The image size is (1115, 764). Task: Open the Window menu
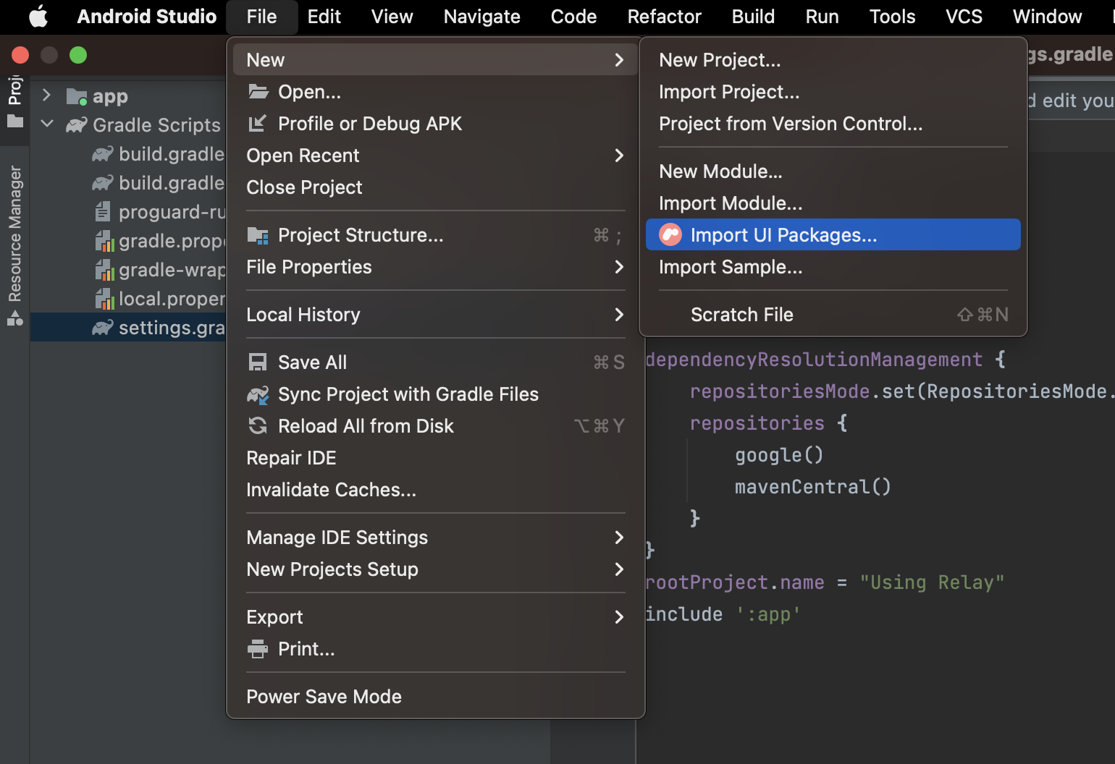pos(1047,17)
